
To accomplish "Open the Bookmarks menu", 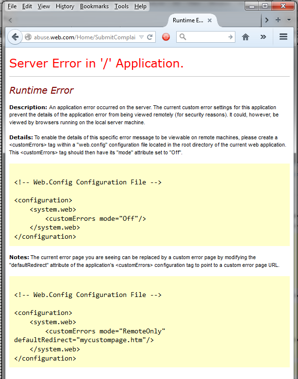I will [x=94, y=6].
